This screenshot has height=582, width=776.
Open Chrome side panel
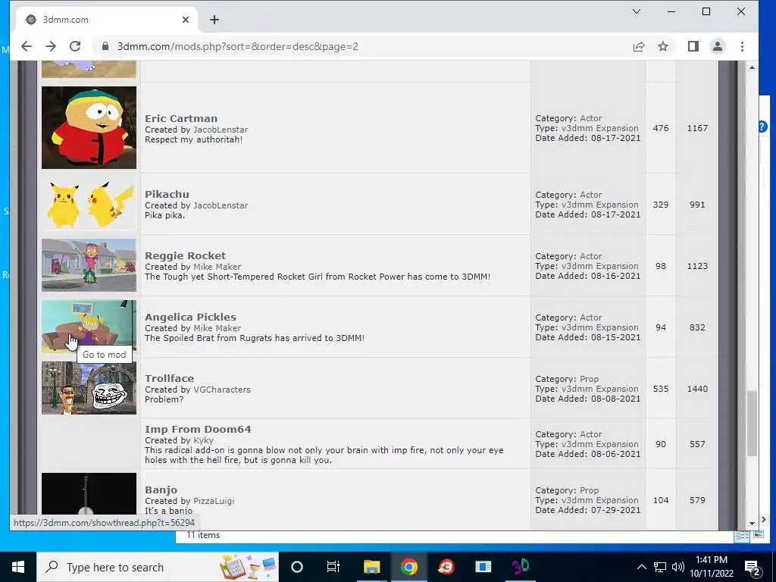tap(693, 46)
